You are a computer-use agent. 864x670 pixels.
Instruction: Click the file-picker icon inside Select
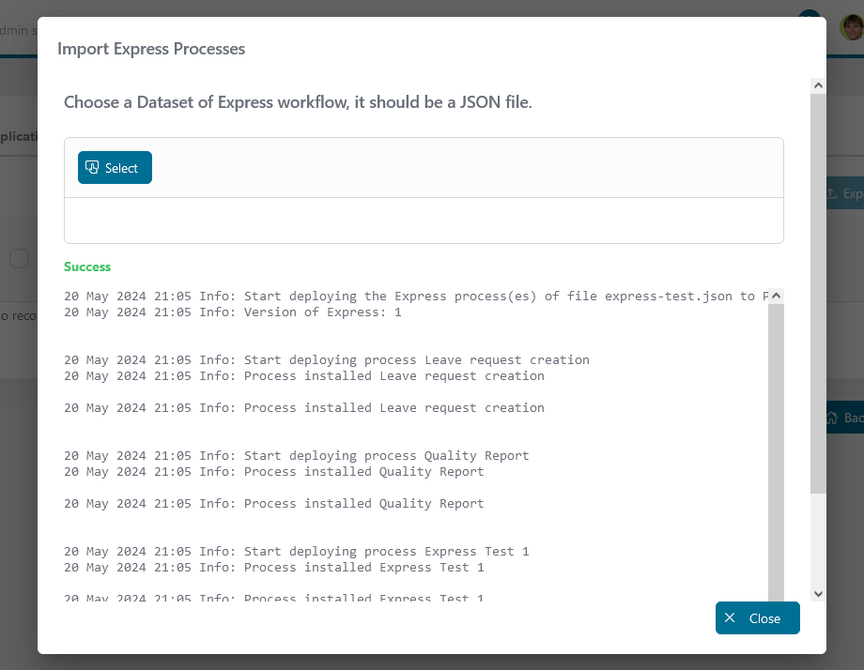[x=92, y=167]
